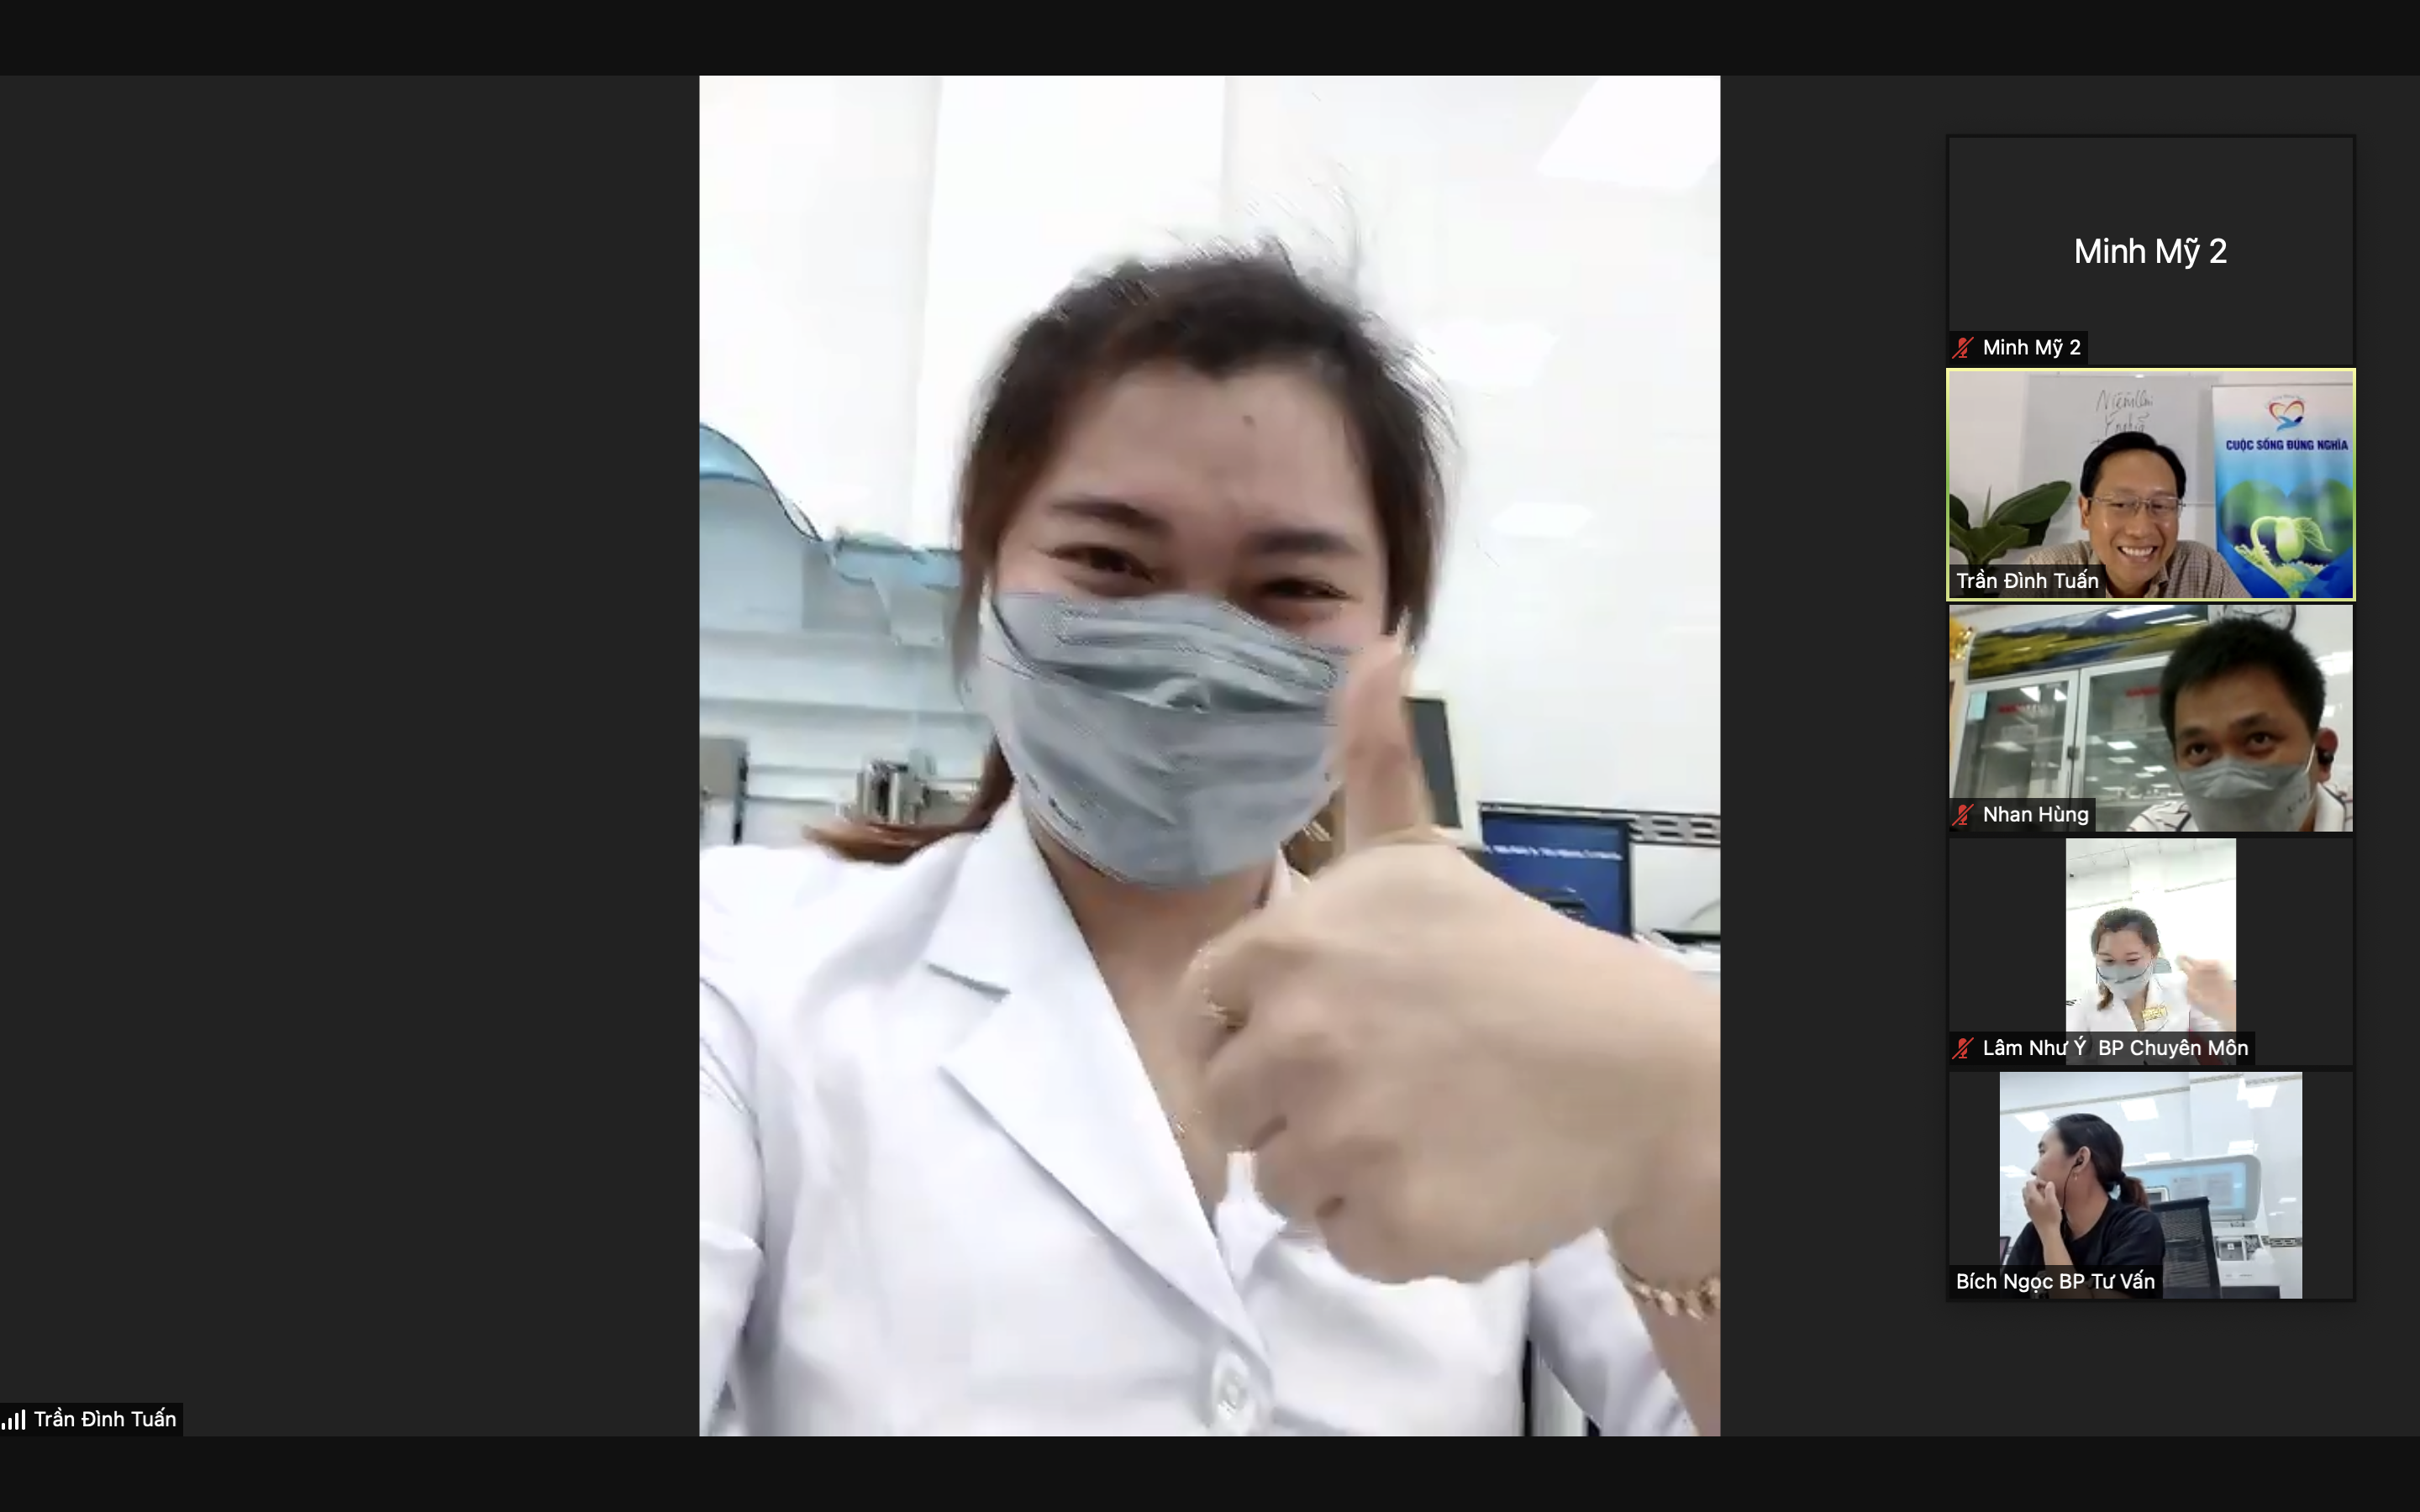Click the BP Chuyên Môn name label text
The height and width of the screenshot is (1512, 2420).
2172,1048
